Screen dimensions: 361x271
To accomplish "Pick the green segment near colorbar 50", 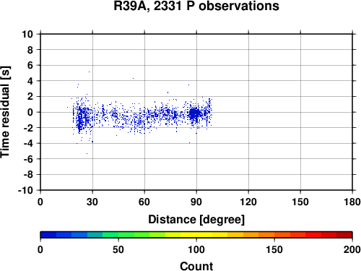I will (x=118, y=235).
